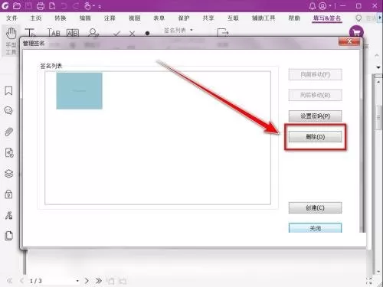Go to the previous page arrow
383x287 pixels.
coord(22,281)
